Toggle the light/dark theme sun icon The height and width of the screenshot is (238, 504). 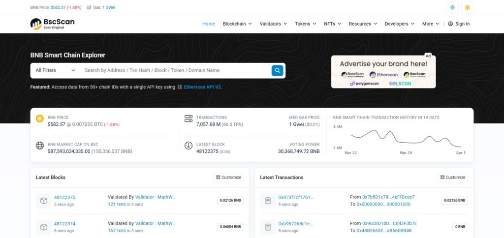pos(452,7)
